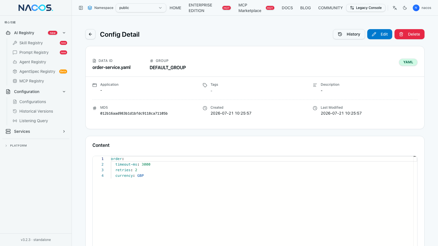The height and width of the screenshot is (246, 438).
Task: Expand the Services section chevron
Action: [x=64, y=131]
